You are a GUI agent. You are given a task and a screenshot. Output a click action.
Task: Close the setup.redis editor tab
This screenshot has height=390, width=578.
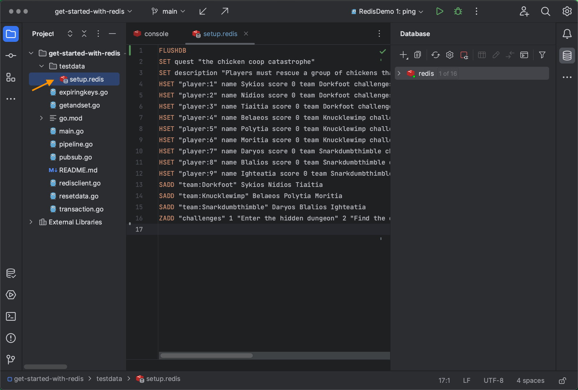[x=246, y=34]
